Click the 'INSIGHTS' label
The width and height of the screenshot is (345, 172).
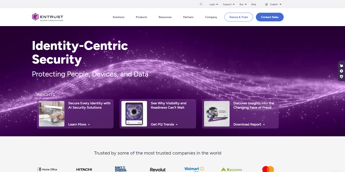46,95
